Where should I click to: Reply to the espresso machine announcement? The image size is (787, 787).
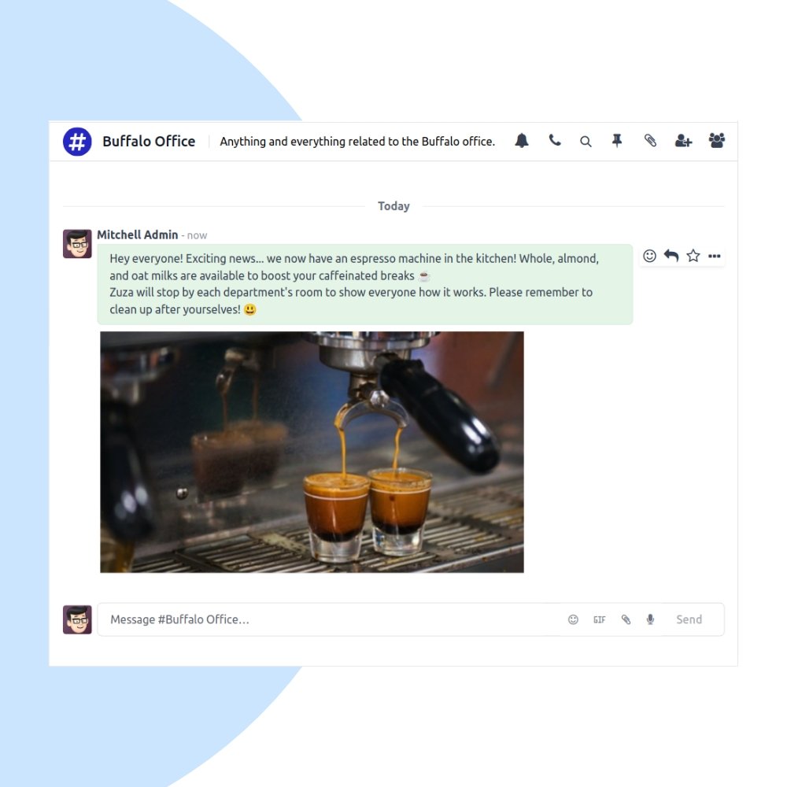(x=671, y=256)
